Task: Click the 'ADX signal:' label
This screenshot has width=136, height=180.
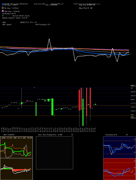Action: point(7,25)
